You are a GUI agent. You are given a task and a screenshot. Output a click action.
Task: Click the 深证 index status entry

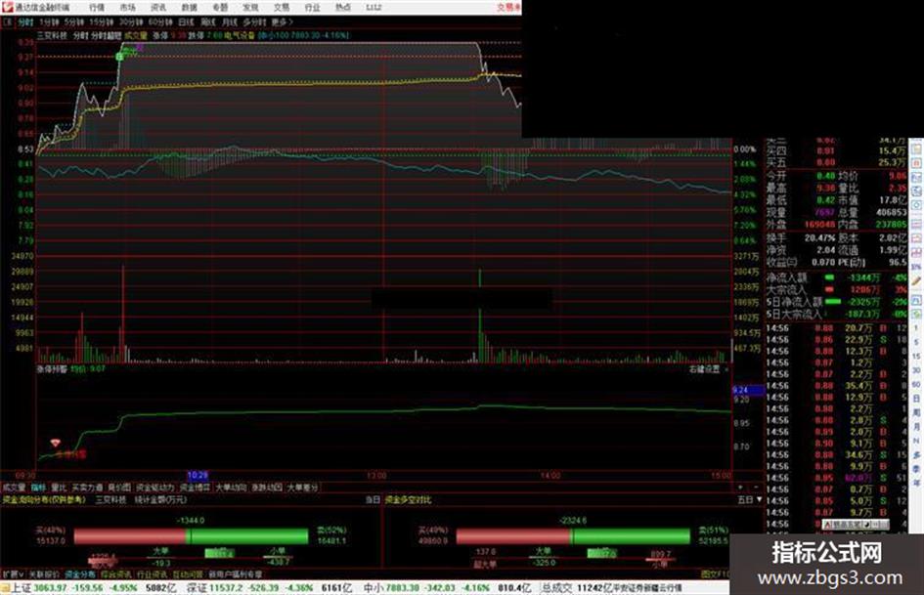tap(269, 588)
